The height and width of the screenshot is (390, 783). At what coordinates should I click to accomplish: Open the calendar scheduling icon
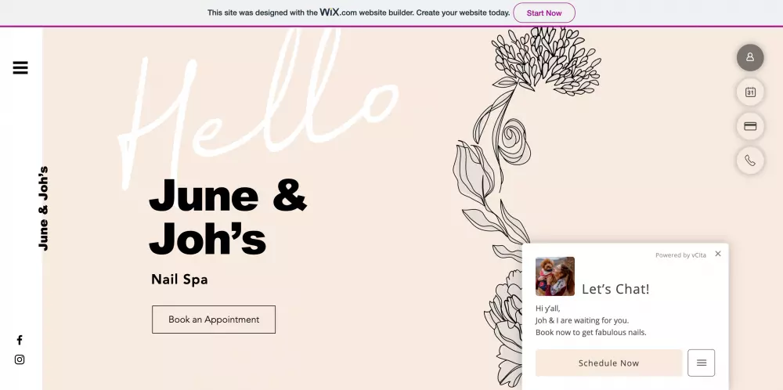[x=750, y=92]
